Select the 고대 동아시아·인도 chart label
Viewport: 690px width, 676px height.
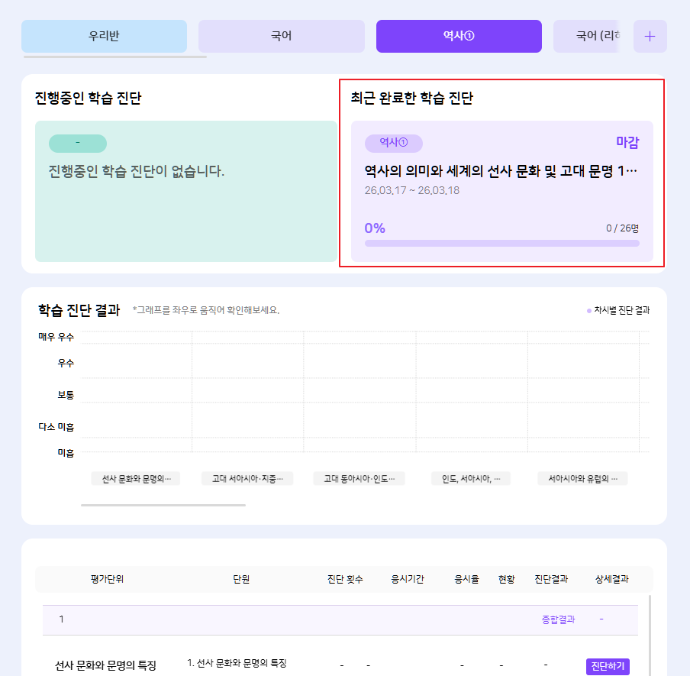[x=359, y=479]
